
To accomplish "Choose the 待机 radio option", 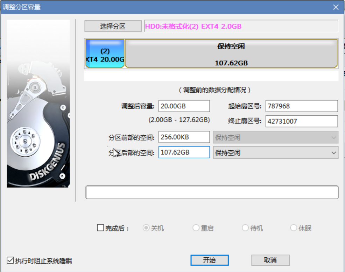I will 245,228.
